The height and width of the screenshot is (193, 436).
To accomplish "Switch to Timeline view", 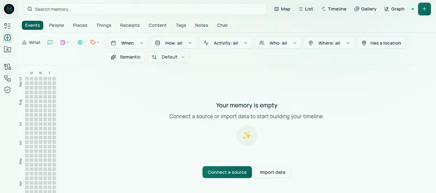I will point(334,9).
